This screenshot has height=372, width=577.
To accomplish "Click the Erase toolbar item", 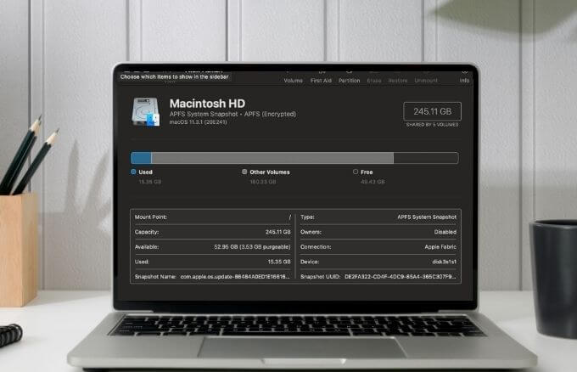I will 374,80.
